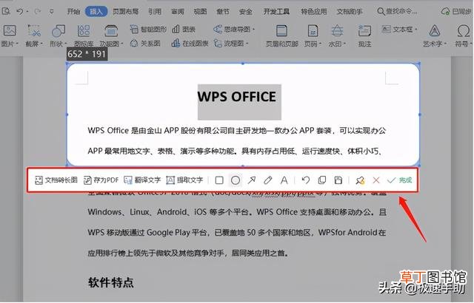Image resolution: width=474 pixels, height=303 pixels.
Task: Go to the 引用 tab
Action: 155,12
